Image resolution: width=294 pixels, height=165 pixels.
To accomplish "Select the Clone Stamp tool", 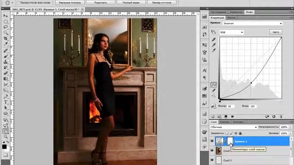I will click(6, 62).
